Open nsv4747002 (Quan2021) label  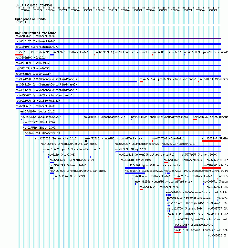(168, 138)
